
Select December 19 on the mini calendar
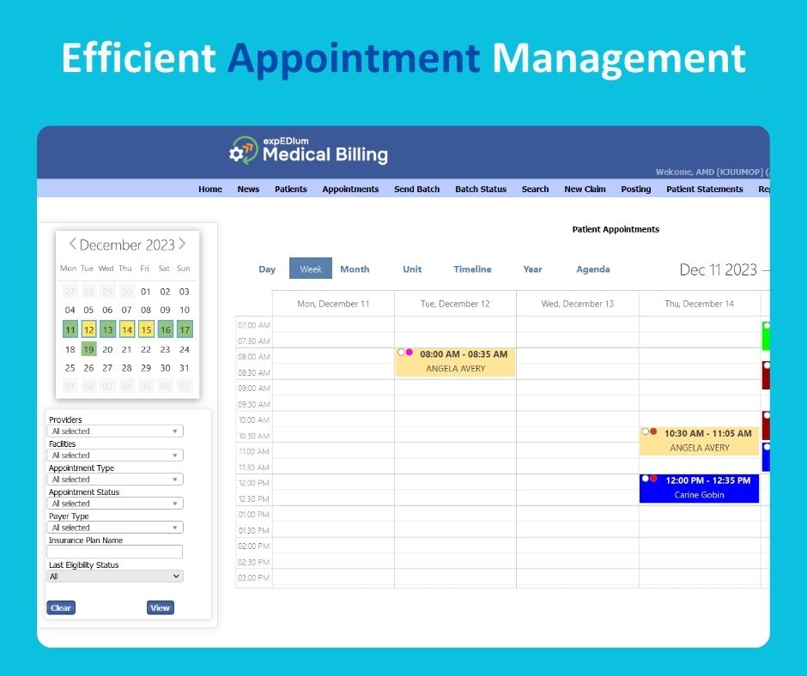tap(88, 349)
